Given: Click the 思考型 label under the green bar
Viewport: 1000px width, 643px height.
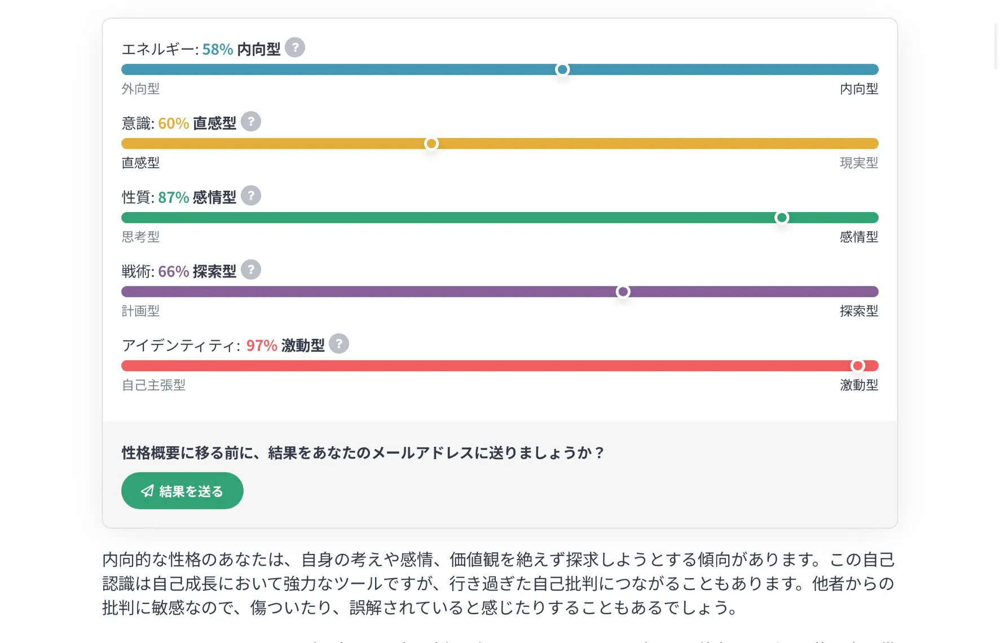Looking at the screenshot, I should 141,237.
